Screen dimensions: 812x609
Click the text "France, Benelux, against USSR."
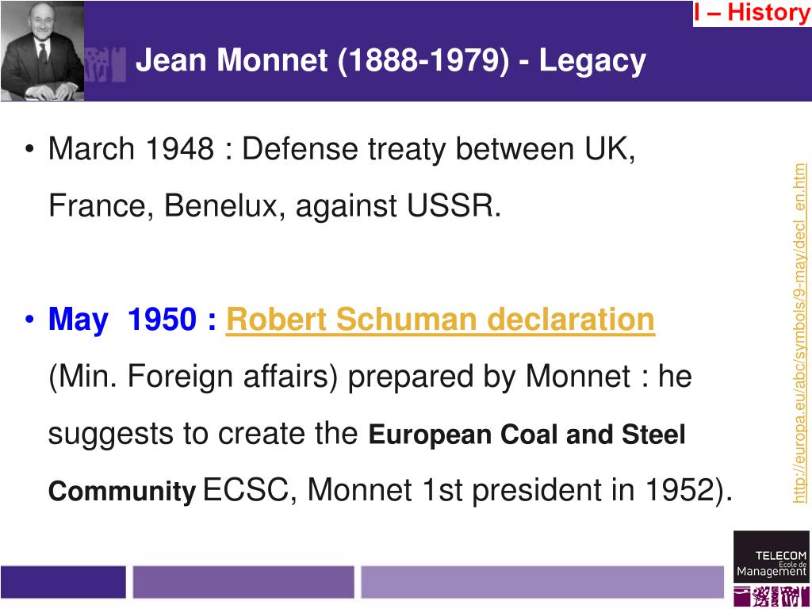(x=275, y=206)
